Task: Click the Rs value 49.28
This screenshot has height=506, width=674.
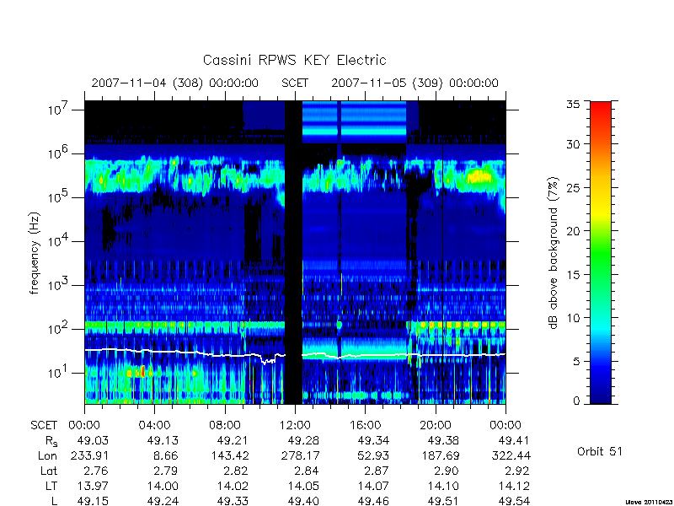Action: click(x=303, y=440)
